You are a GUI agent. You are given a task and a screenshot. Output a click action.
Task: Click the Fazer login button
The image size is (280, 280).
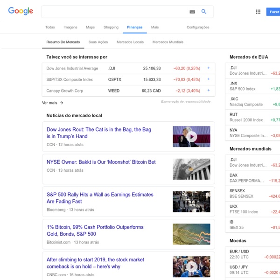click(x=273, y=12)
